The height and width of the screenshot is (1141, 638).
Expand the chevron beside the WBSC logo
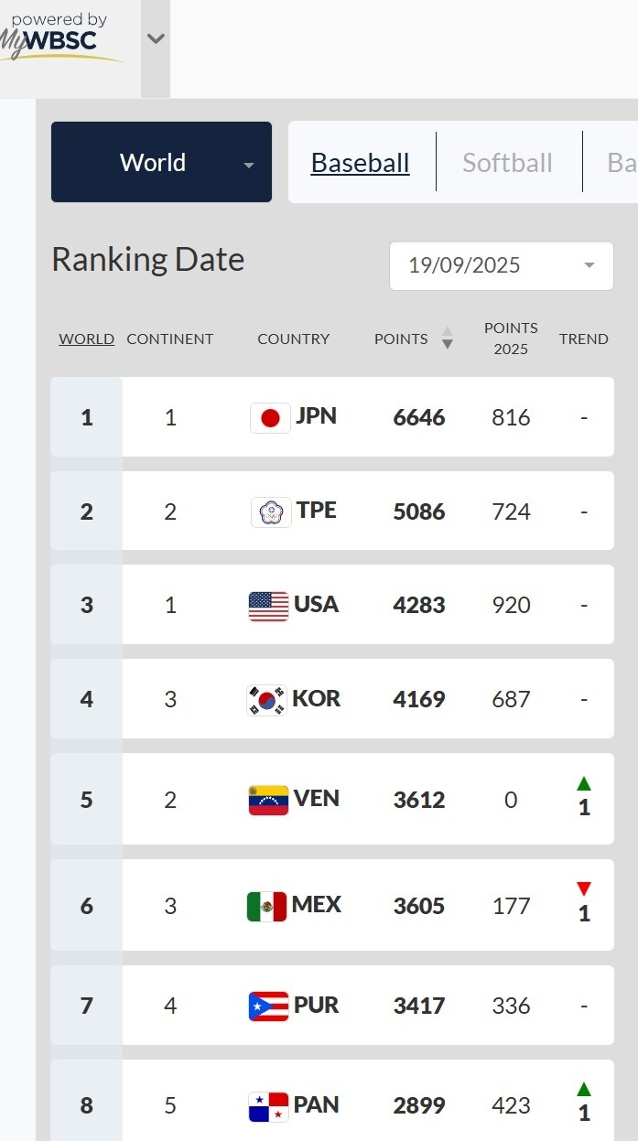[156, 38]
